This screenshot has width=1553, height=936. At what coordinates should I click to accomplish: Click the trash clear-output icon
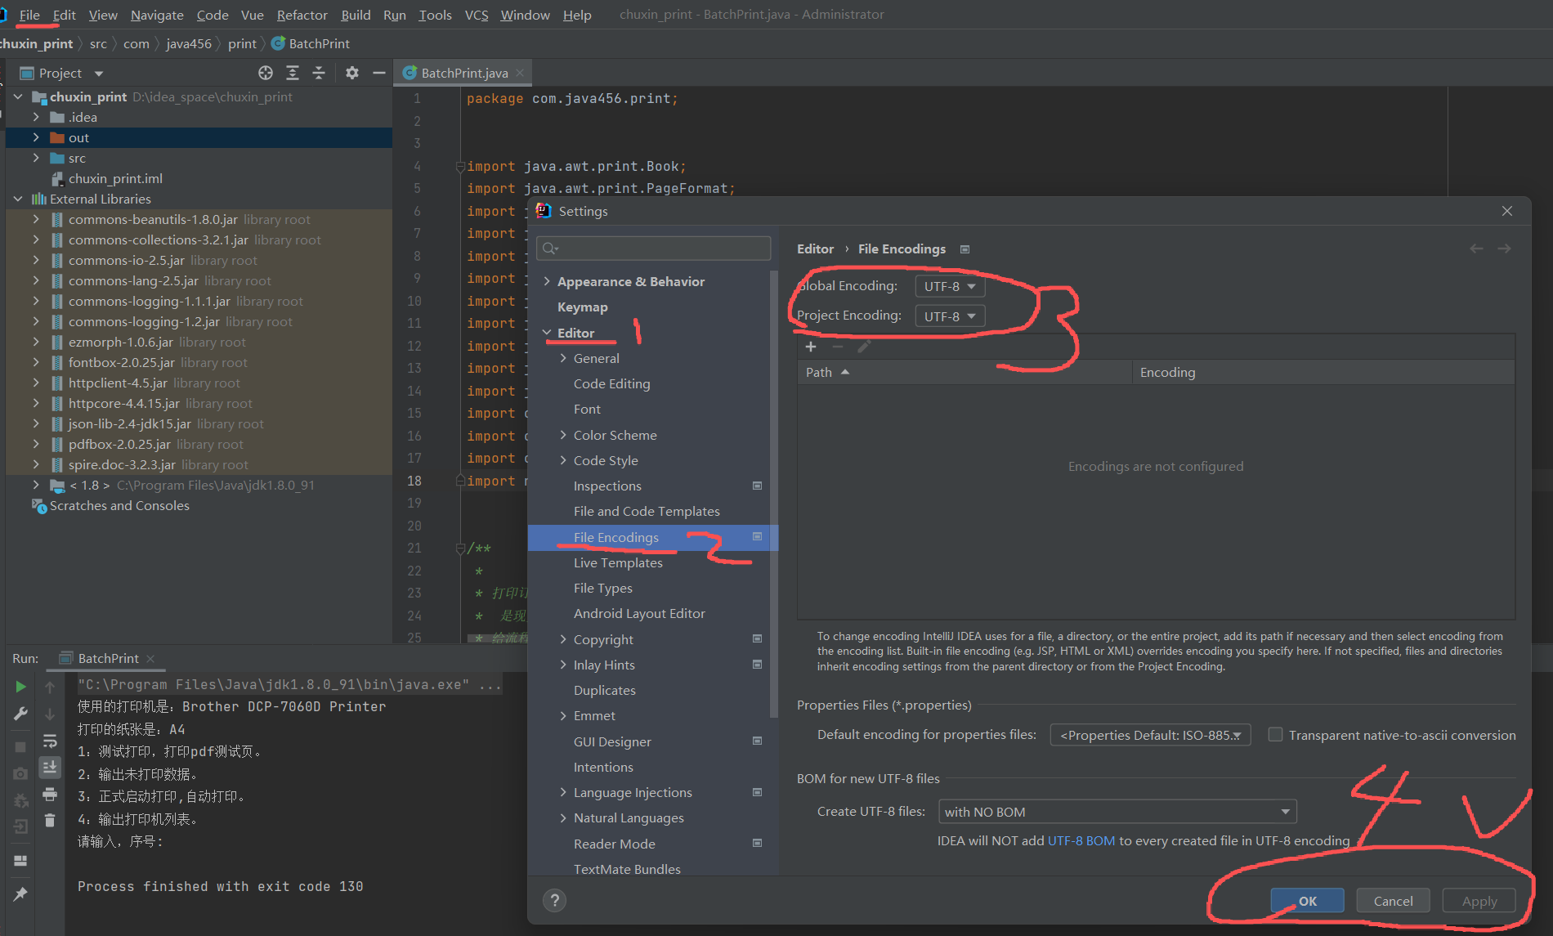pyautogui.click(x=50, y=820)
